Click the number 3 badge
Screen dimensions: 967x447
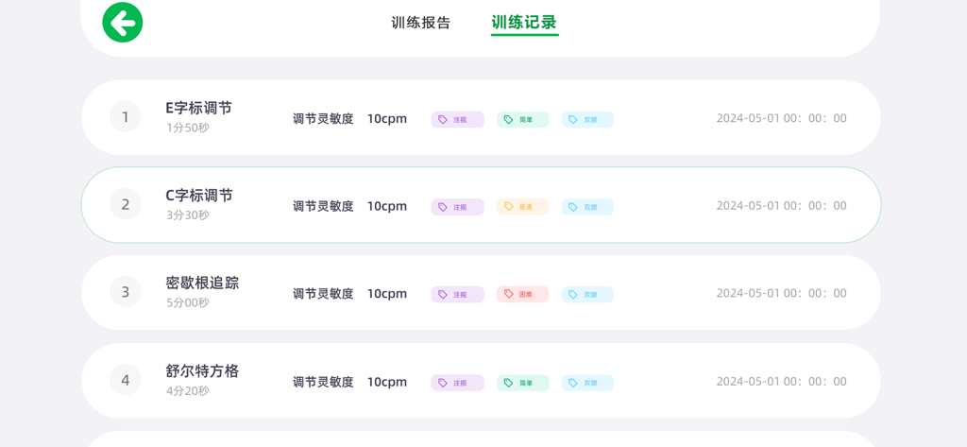(126, 292)
